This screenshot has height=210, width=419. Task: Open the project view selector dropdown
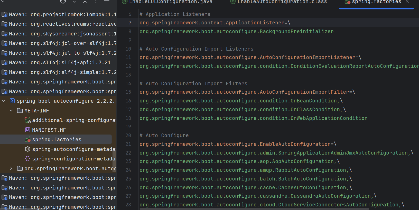(3, 1)
